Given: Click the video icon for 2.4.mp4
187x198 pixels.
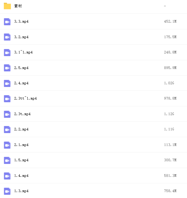Looking at the screenshot, I should (x=7, y=83).
